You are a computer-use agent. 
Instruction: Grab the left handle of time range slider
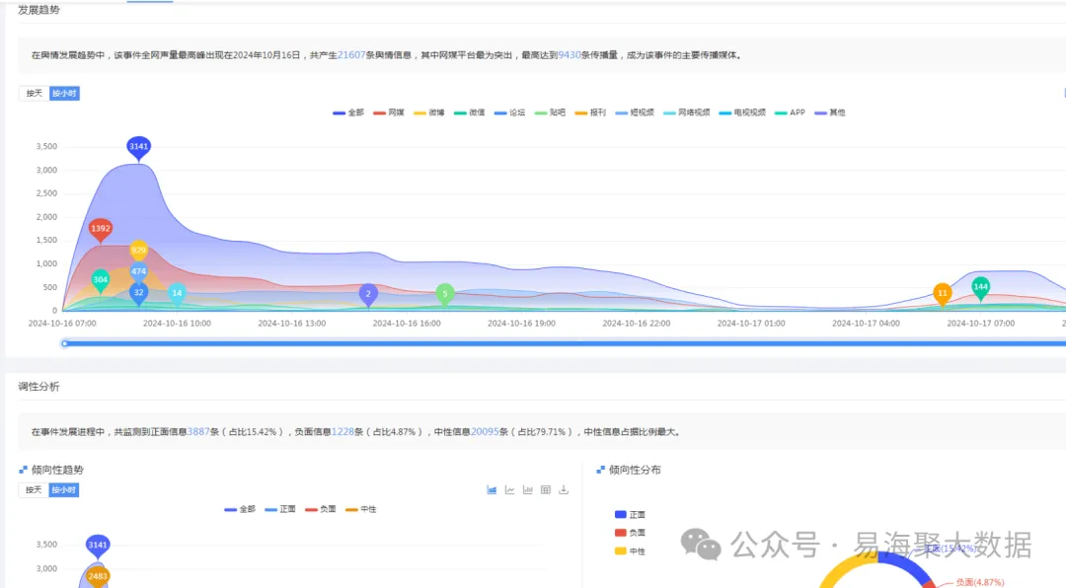[x=64, y=343]
